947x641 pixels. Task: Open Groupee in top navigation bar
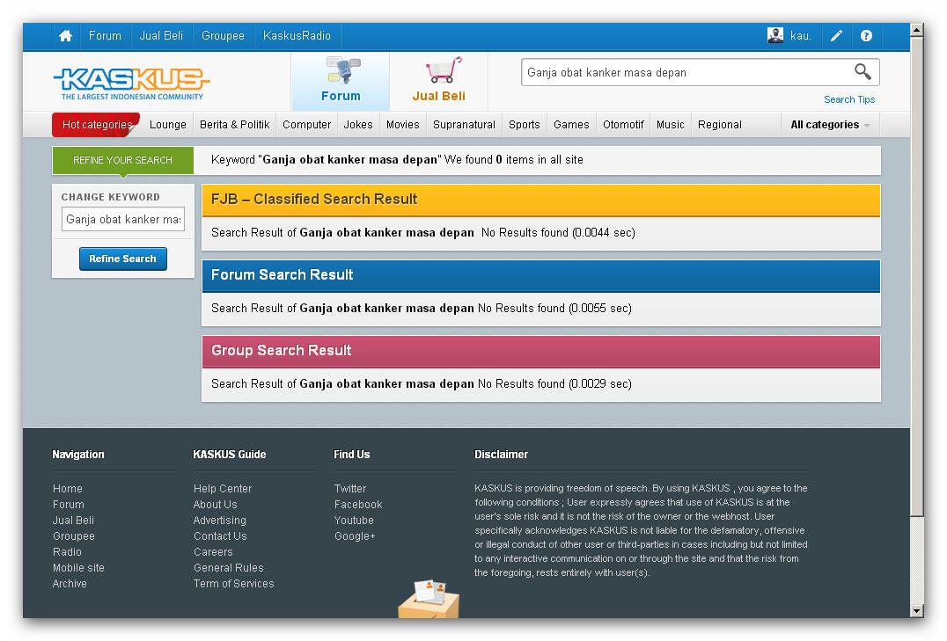223,35
